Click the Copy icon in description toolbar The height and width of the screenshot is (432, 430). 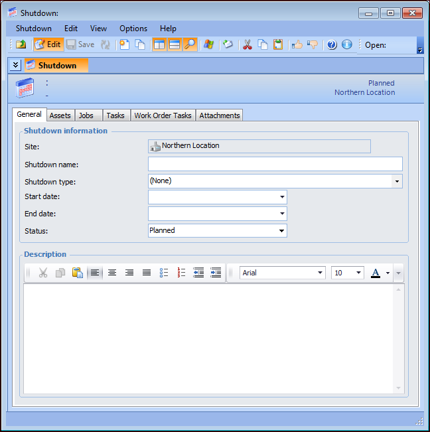click(60, 273)
